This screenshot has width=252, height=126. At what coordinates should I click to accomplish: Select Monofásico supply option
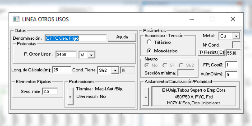(149, 51)
